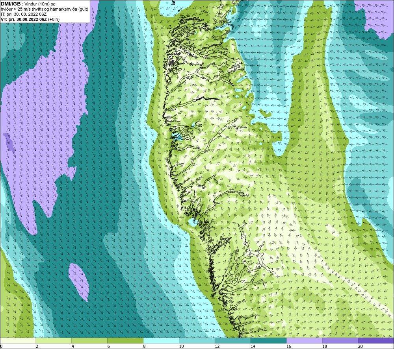Viewport: 394px width, 349px height.
Task: Click the 14–16 m/s dark teal legend swatch
Action: pos(268,340)
